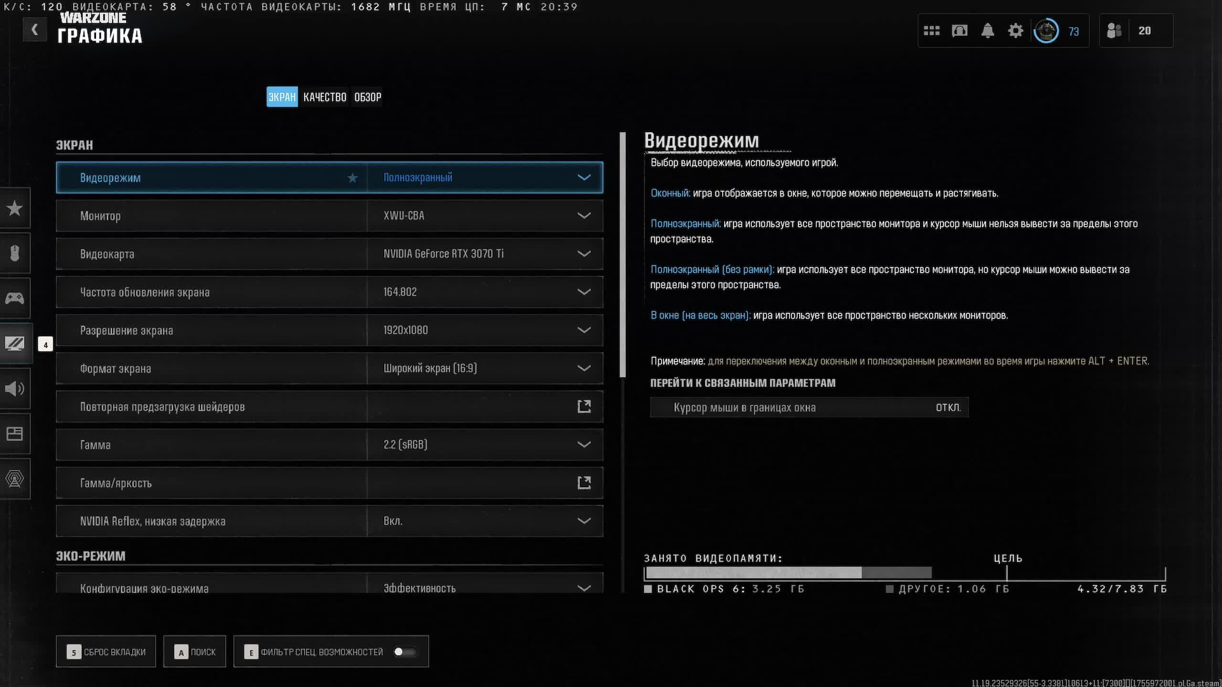Open network settings sidebar icon
1222x687 pixels.
coord(15,479)
